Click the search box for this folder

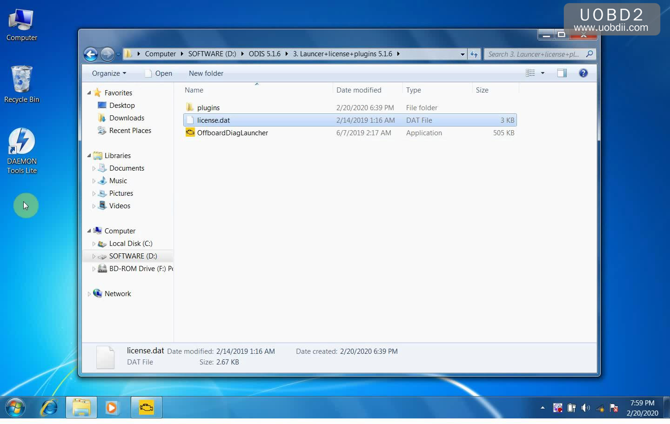(x=534, y=54)
